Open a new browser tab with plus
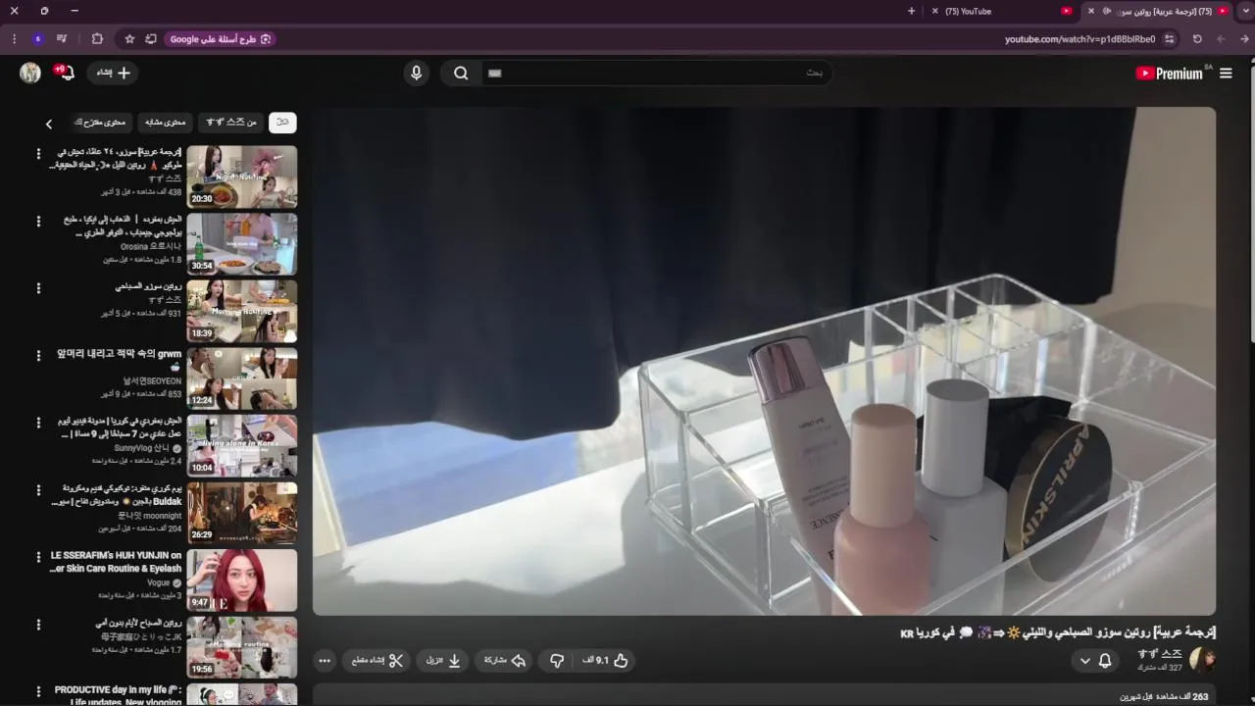The height and width of the screenshot is (706, 1255). tap(912, 11)
